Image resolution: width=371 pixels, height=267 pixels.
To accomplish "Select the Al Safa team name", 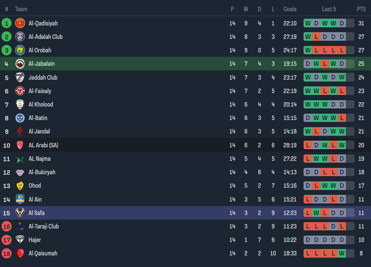I will (x=37, y=213).
